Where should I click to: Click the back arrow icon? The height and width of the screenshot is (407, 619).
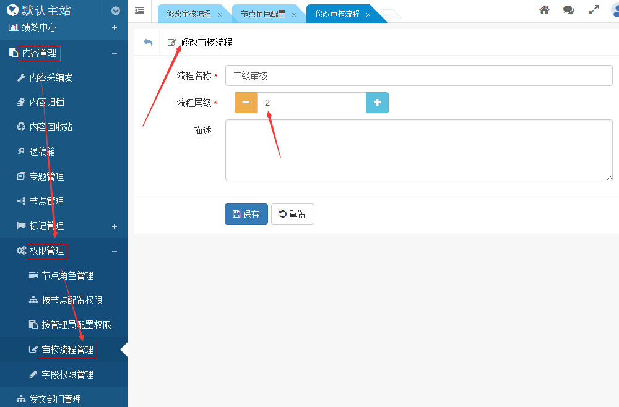click(x=147, y=42)
